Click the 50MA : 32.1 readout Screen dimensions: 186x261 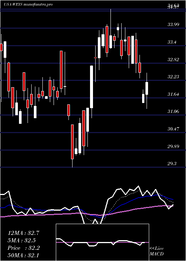pyautogui.click(x=23, y=255)
